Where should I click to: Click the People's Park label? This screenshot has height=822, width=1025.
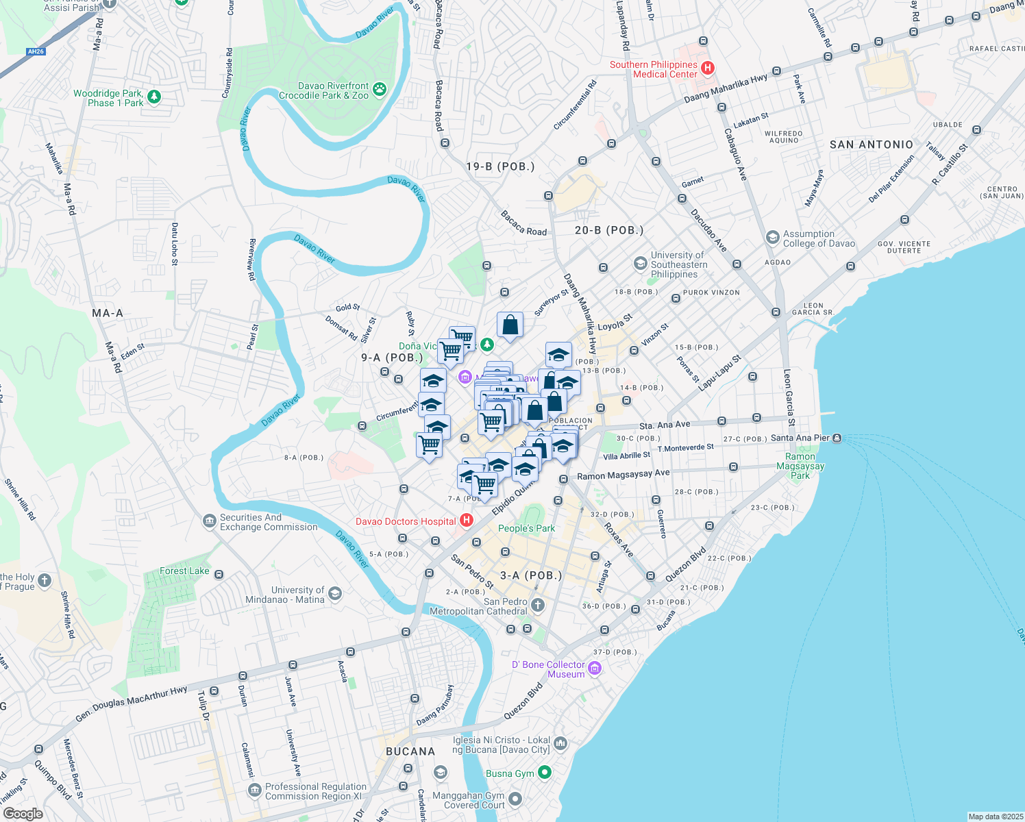click(x=526, y=528)
